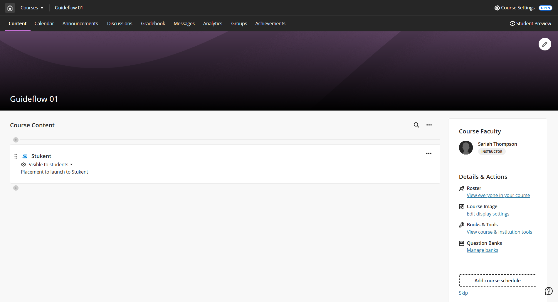Open the help question mark icon
This screenshot has width=558, height=302.
548,291
